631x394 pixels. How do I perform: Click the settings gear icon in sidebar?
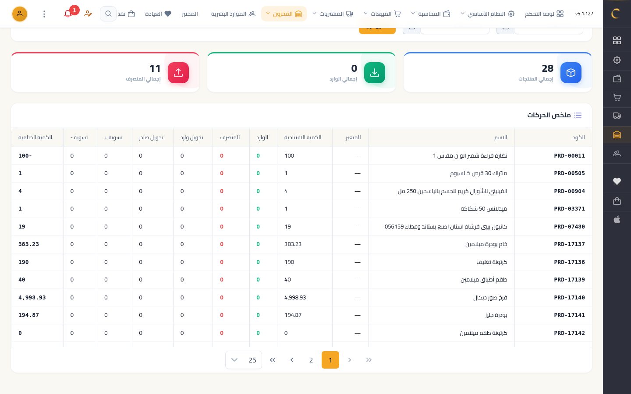pyautogui.click(x=617, y=60)
